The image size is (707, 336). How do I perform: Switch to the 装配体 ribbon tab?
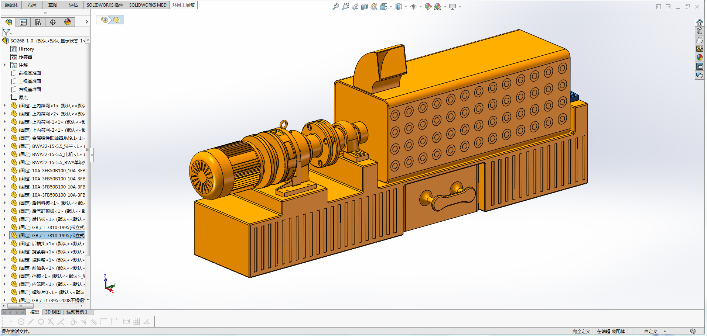tap(11, 5)
